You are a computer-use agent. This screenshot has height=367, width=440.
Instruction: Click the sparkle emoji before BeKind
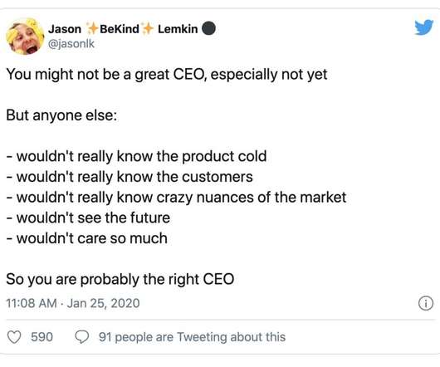[x=92, y=28]
